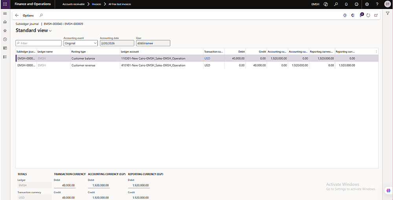Click the Totals Transaction currency USD field
This screenshot has height=200, width=393.
point(34,198)
